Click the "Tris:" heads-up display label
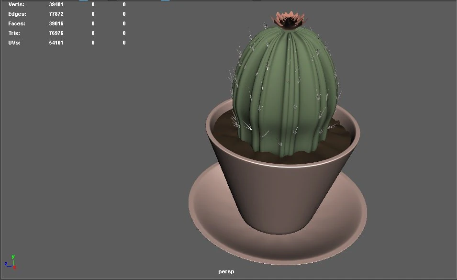457x280 pixels. pyautogui.click(x=14, y=33)
